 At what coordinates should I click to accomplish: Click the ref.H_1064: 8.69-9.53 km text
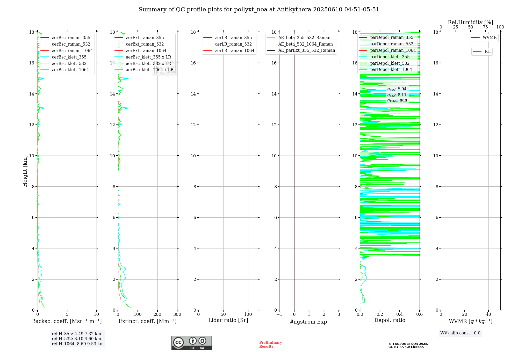tap(78, 344)
